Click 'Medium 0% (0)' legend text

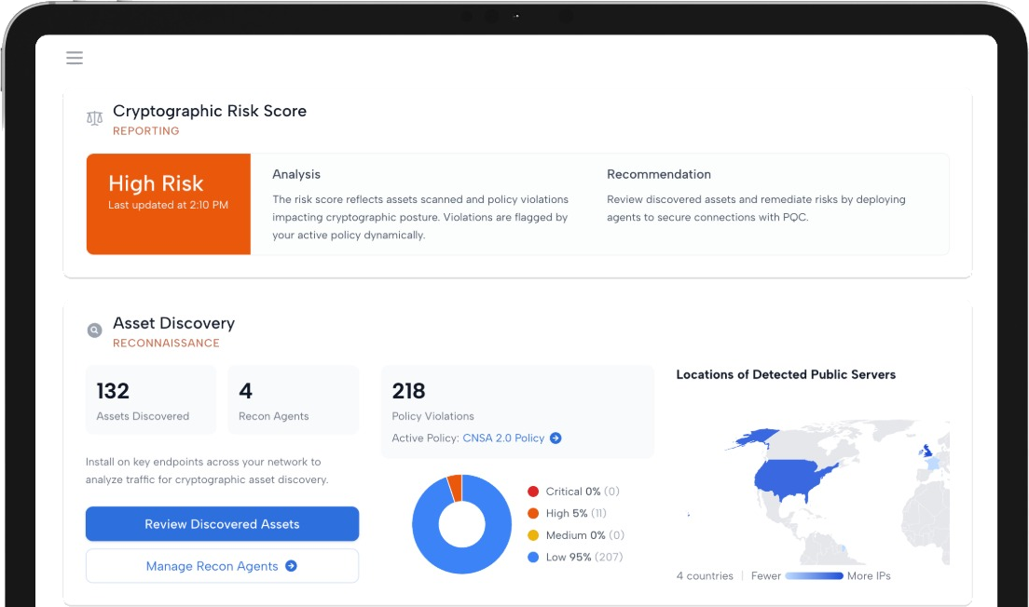coord(585,535)
